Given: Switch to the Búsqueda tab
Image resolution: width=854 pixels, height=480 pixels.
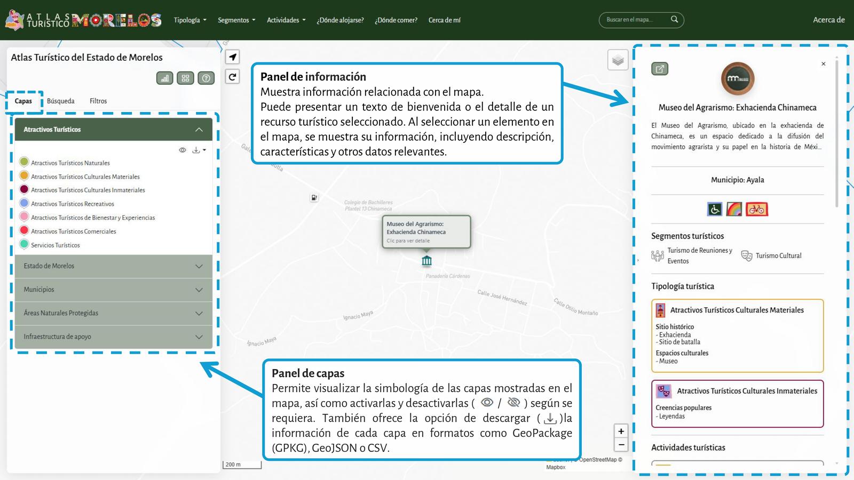Looking at the screenshot, I should click(x=60, y=101).
